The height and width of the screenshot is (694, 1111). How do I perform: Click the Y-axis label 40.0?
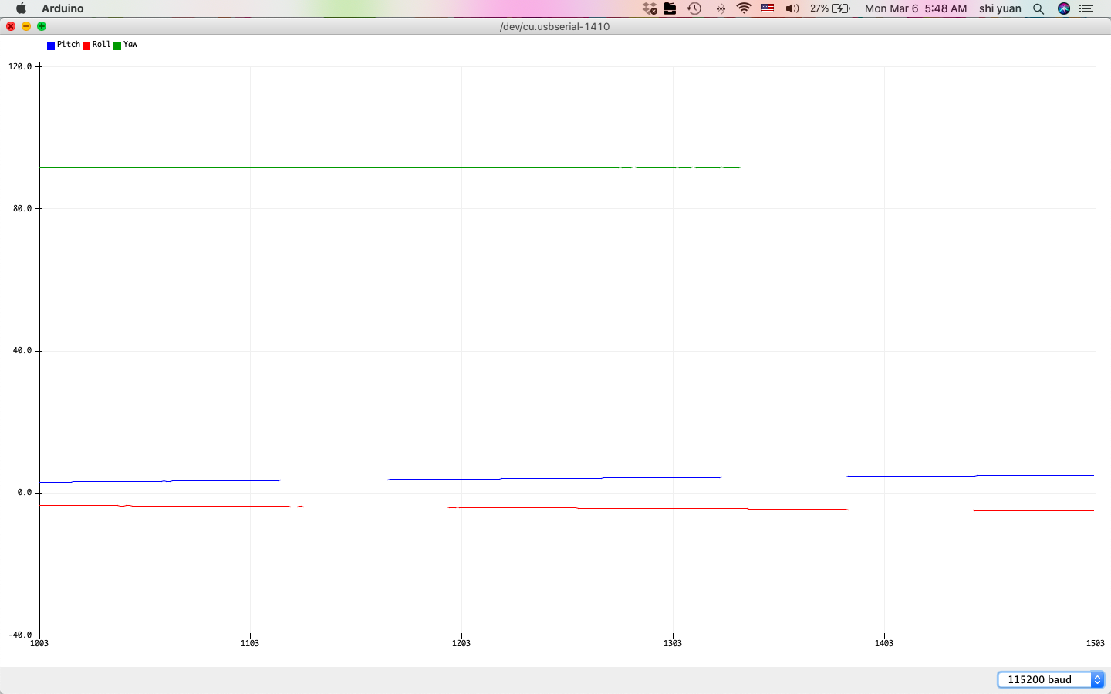coord(22,350)
